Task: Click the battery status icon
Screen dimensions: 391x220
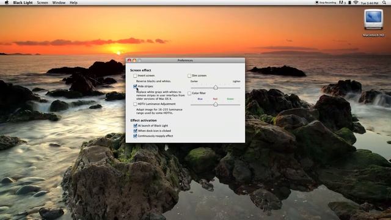Action: pos(349,2)
